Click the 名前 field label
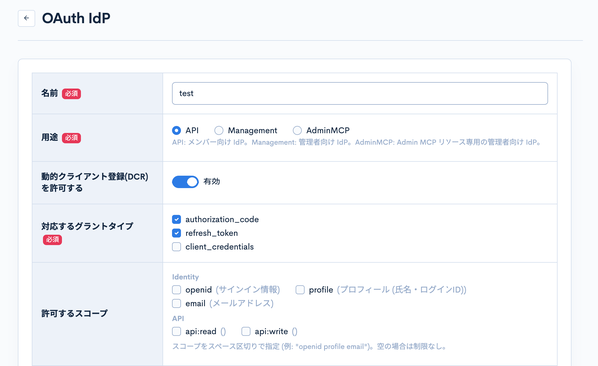Image resolution: width=598 pixels, height=366 pixels. [49, 93]
